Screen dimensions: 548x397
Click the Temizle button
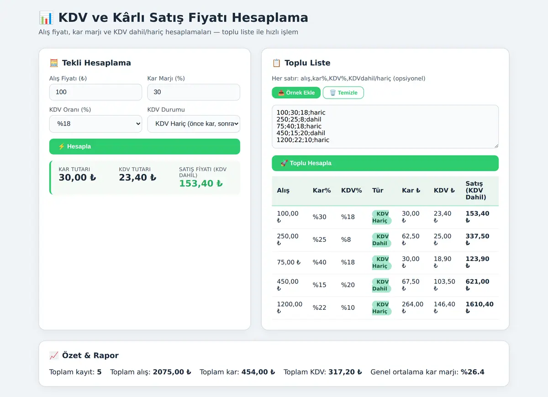point(343,93)
